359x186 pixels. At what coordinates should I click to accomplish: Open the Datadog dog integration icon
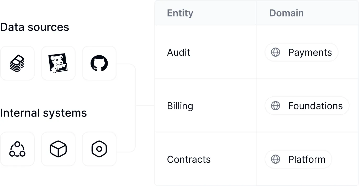click(x=58, y=63)
